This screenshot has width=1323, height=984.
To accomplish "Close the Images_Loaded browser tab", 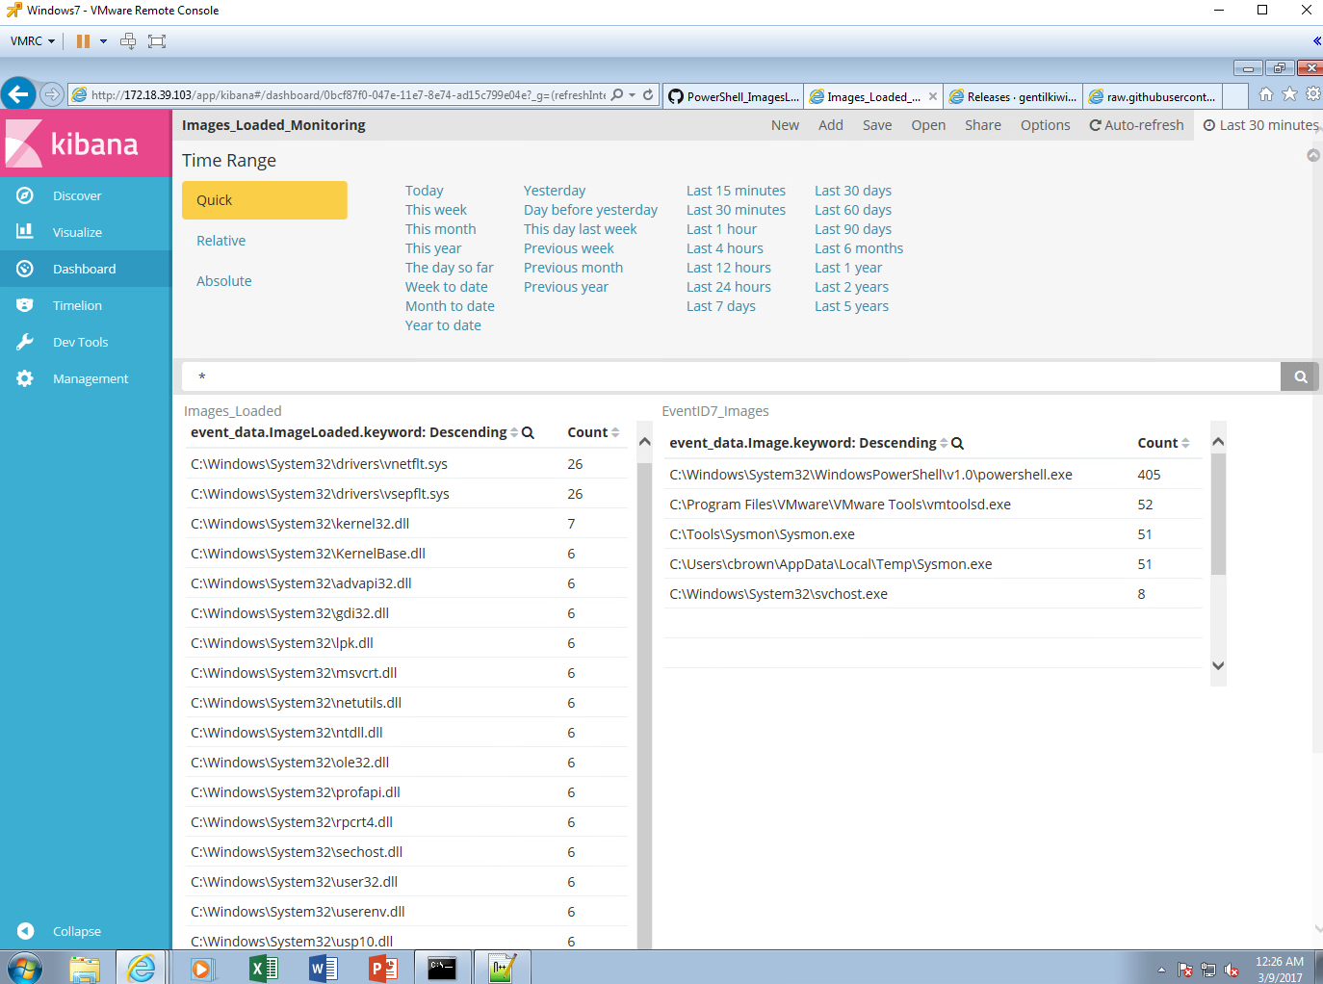I will coord(932,96).
